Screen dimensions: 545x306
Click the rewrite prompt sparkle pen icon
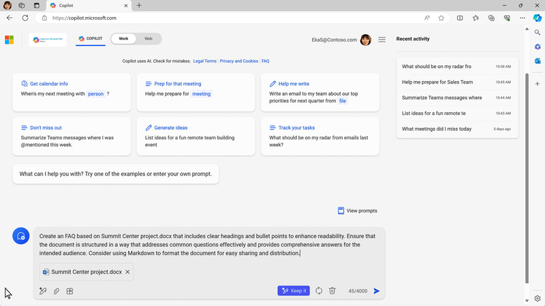(x=42, y=291)
